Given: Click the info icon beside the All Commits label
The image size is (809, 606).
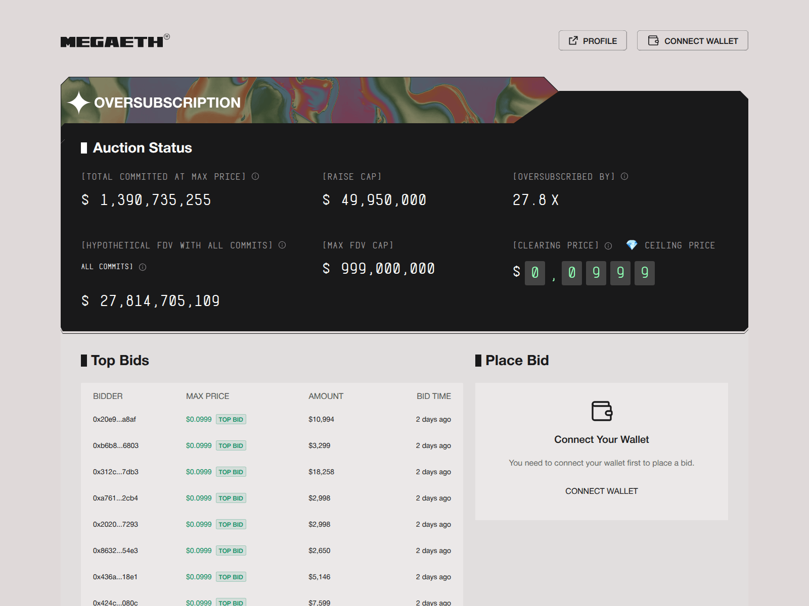Looking at the screenshot, I should click(143, 267).
